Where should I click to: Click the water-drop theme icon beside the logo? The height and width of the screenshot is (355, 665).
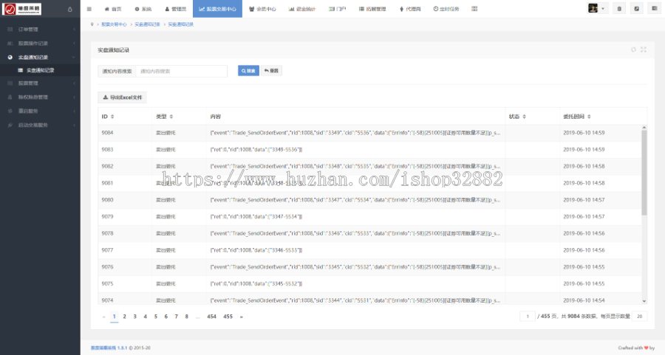pyautogui.click(x=70, y=9)
